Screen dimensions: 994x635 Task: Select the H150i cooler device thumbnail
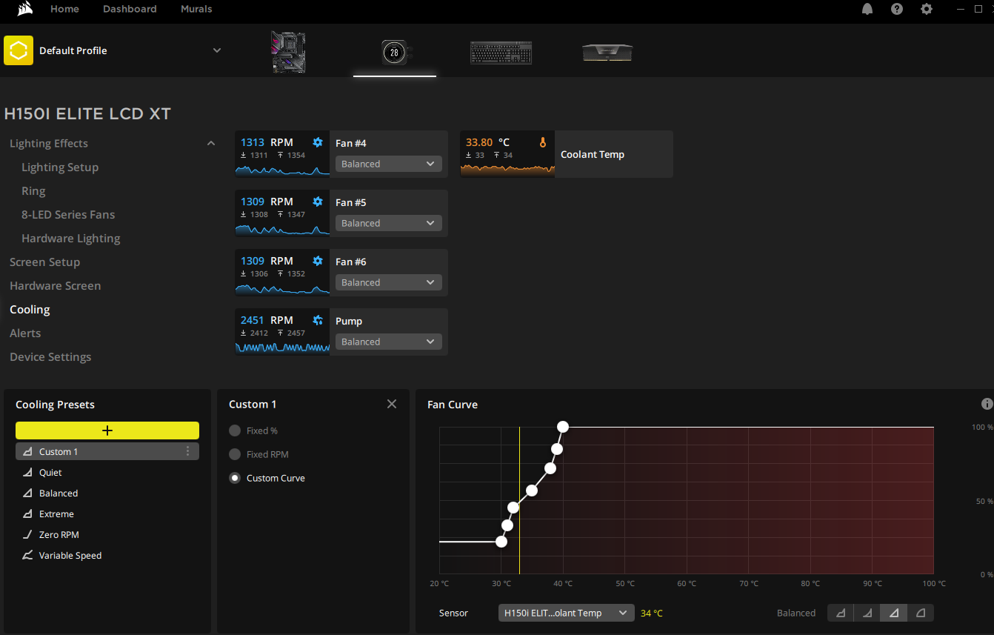click(x=396, y=53)
